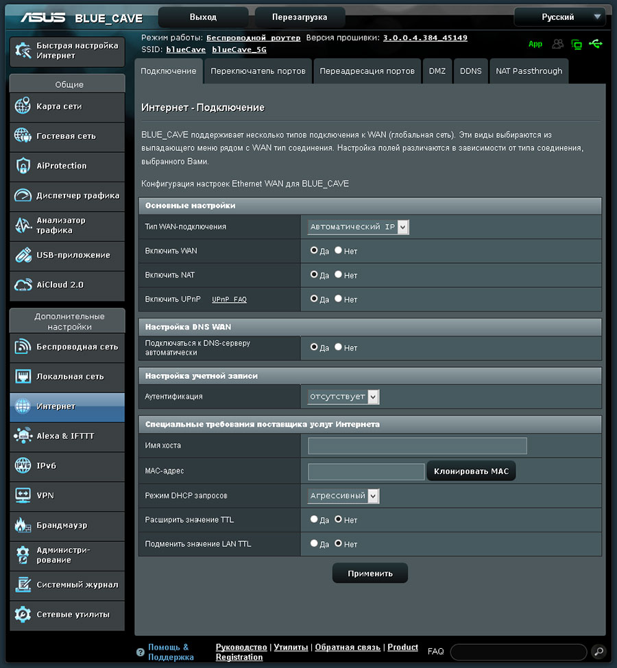The width and height of the screenshot is (617, 668).
Task: Open Беспроводная сеть wireless icon
Action: pyautogui.click(x=23, y=347)
